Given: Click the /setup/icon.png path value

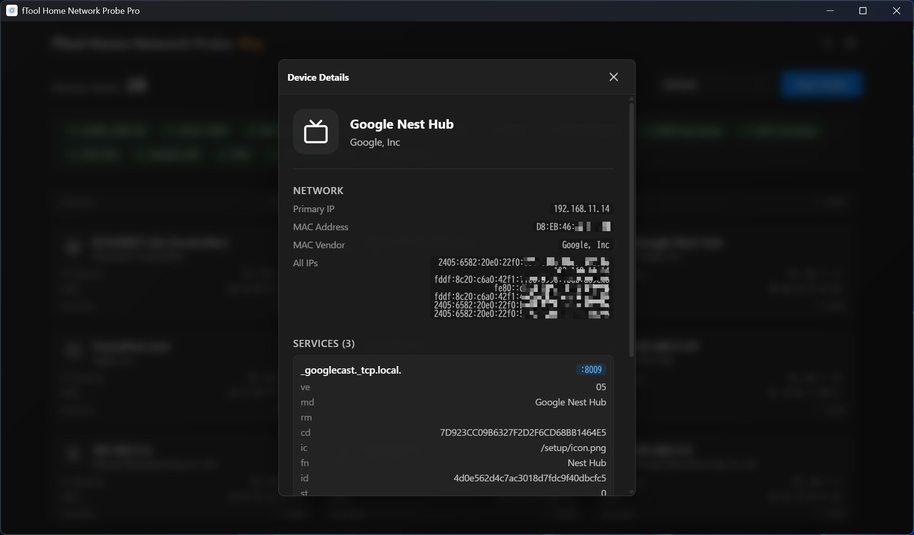Looking at the screenshot, I should pyautogui.click(x=571, y=448).
